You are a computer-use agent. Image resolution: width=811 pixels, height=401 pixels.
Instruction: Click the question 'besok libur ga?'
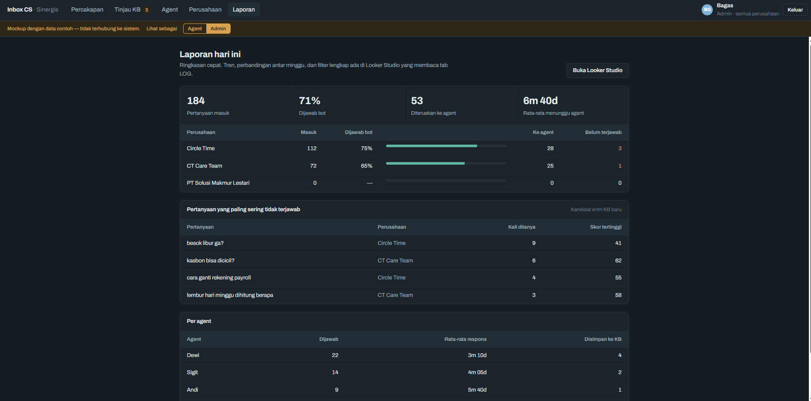[x=205, y=243]
